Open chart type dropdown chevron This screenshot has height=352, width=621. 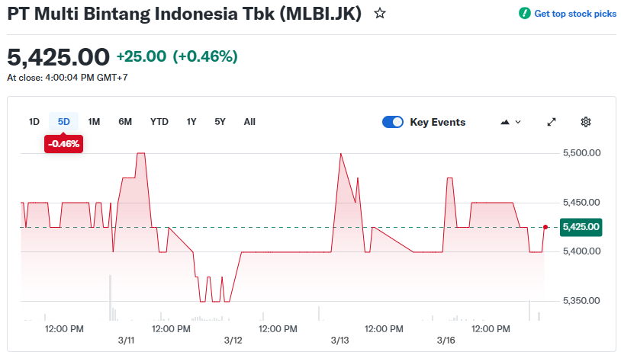click(519, 122)
